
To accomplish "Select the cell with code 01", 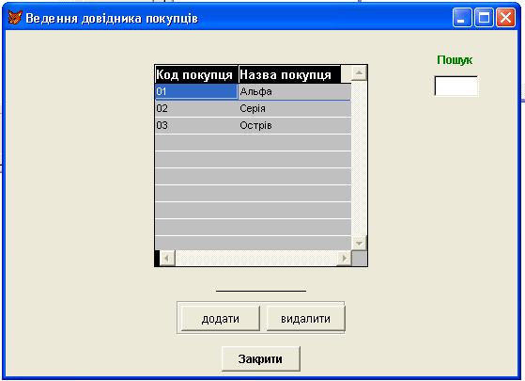I will 196,91.
